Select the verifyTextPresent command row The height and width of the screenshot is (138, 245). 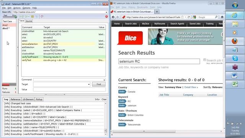[64, 57]
